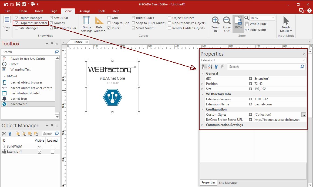Click the Save icon in title bar

click(18, 4)
